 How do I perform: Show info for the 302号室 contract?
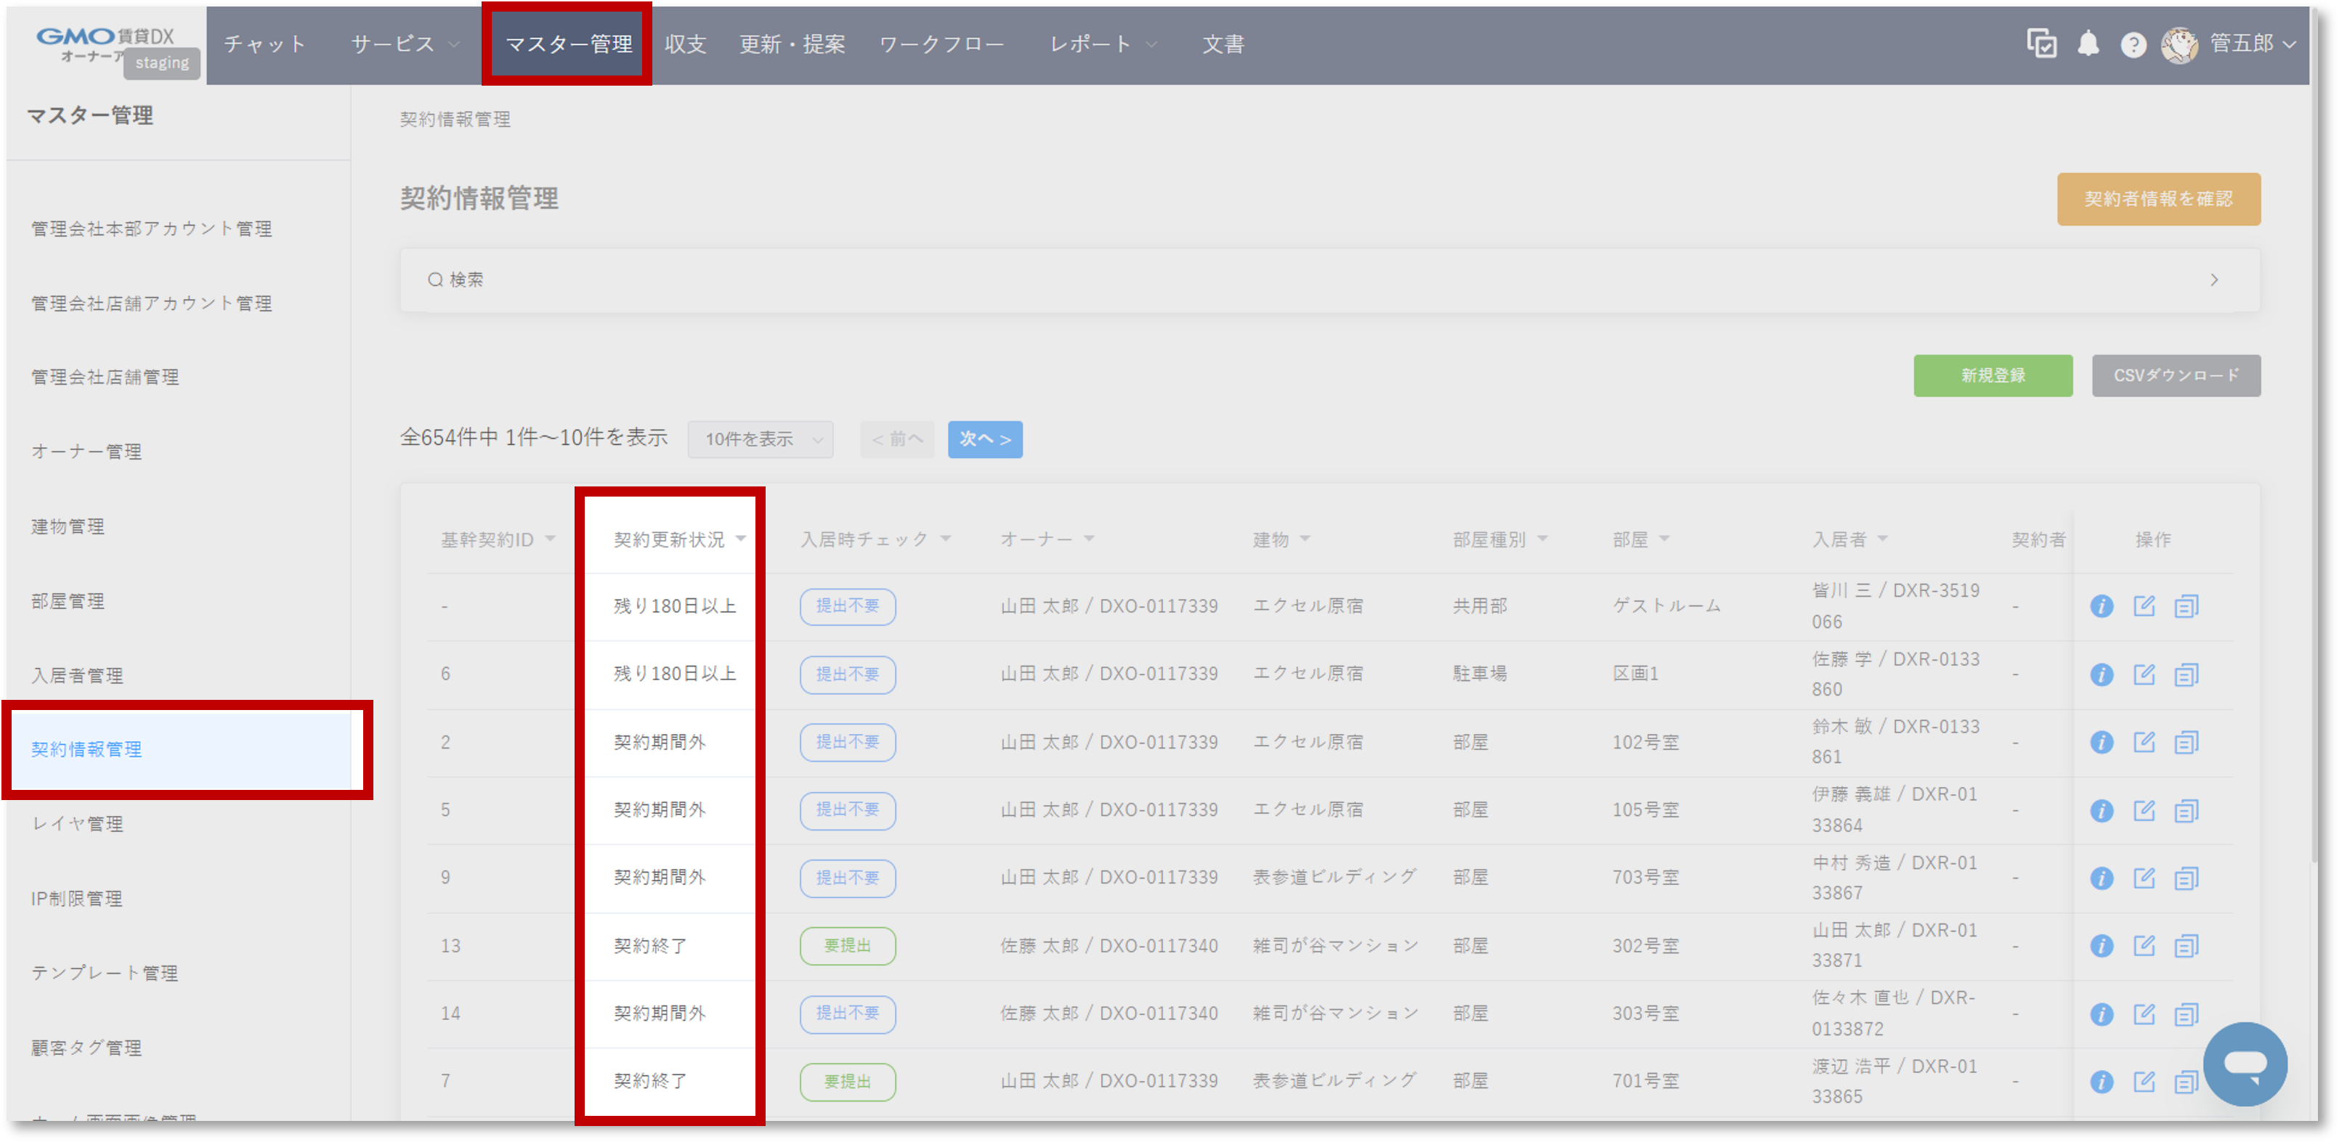point(2103,945)
